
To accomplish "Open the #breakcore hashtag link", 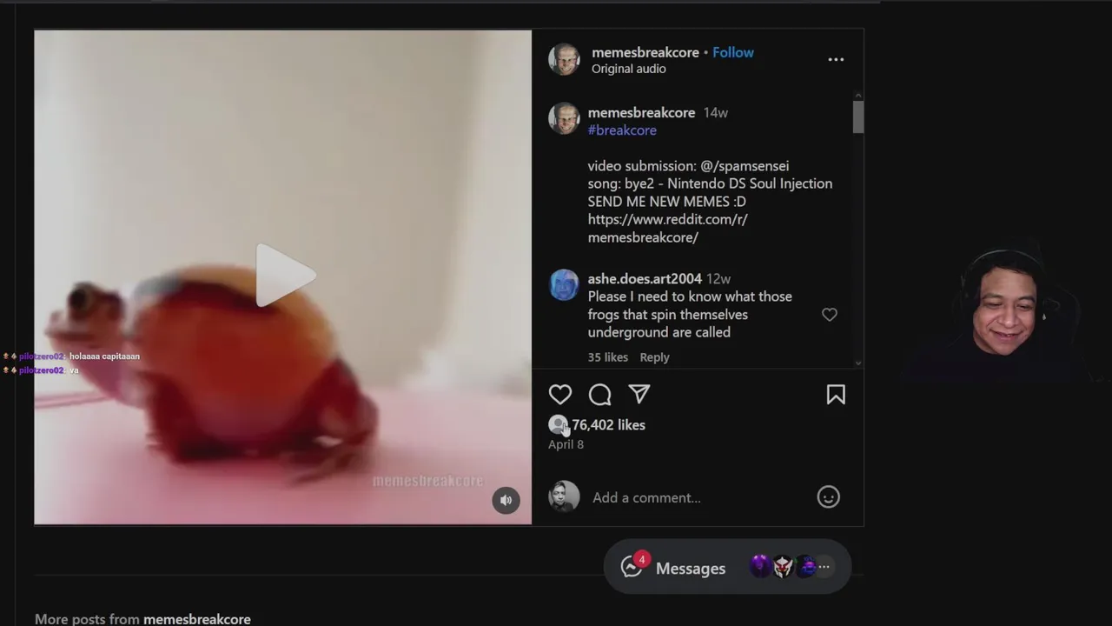I will coord(622,130).
